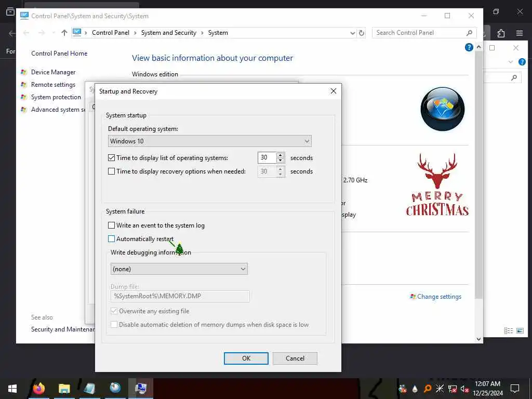Go up one level in Control Panel
This screenshot has width=532, height=399.
tap(64, 33)
